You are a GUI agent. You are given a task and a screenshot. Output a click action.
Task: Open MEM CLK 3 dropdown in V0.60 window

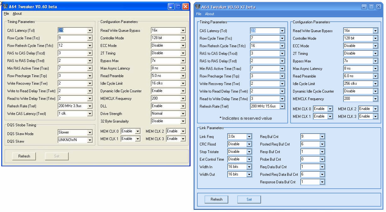tap(183, 139)
